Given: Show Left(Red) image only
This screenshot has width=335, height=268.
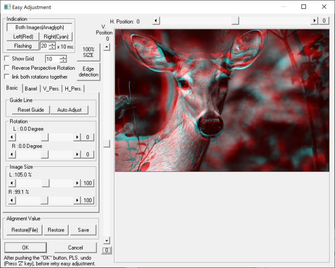Looking at the screenshot, I should (x=23, y=36).
